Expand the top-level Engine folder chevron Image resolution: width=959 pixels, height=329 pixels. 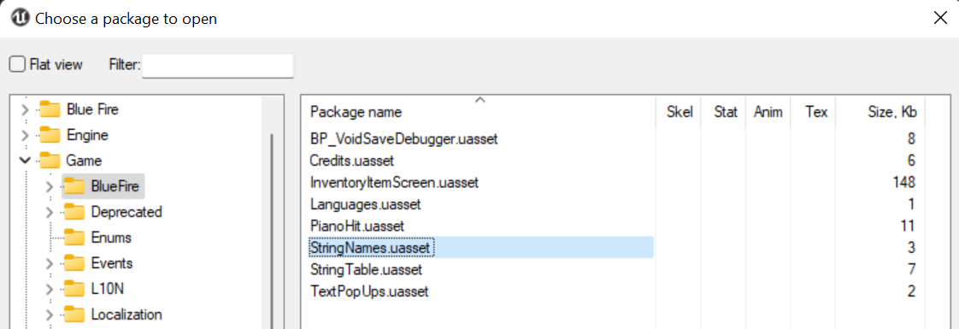click(x=25, y=134)
